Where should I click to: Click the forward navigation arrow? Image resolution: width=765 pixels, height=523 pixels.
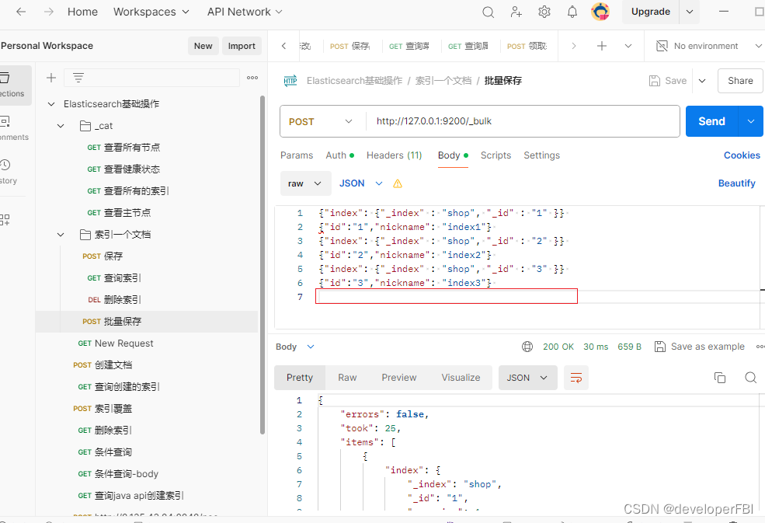pos(48,12)
